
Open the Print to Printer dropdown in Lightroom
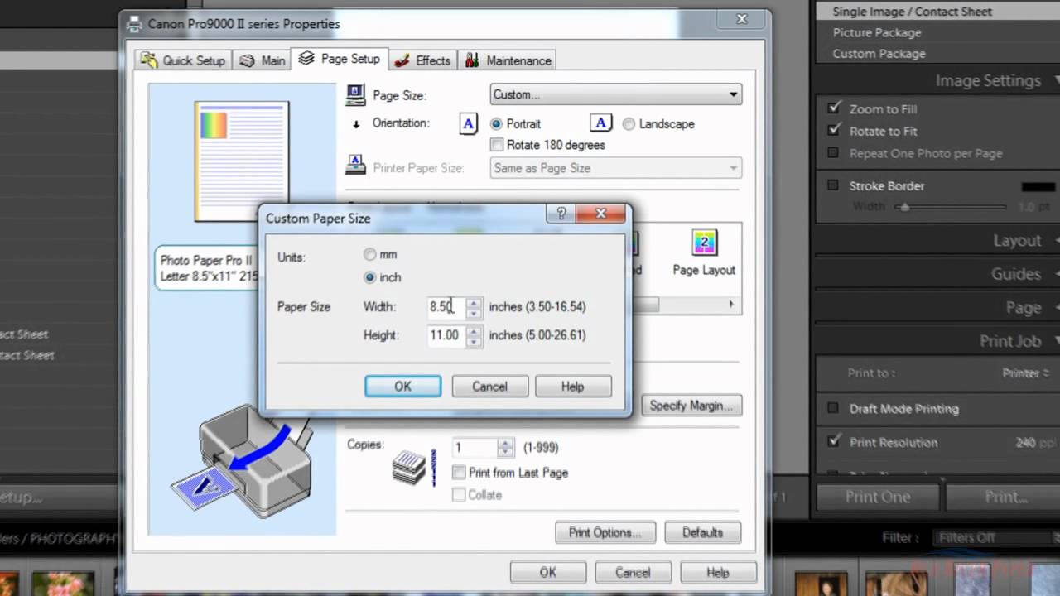(x=1026, y=373)
